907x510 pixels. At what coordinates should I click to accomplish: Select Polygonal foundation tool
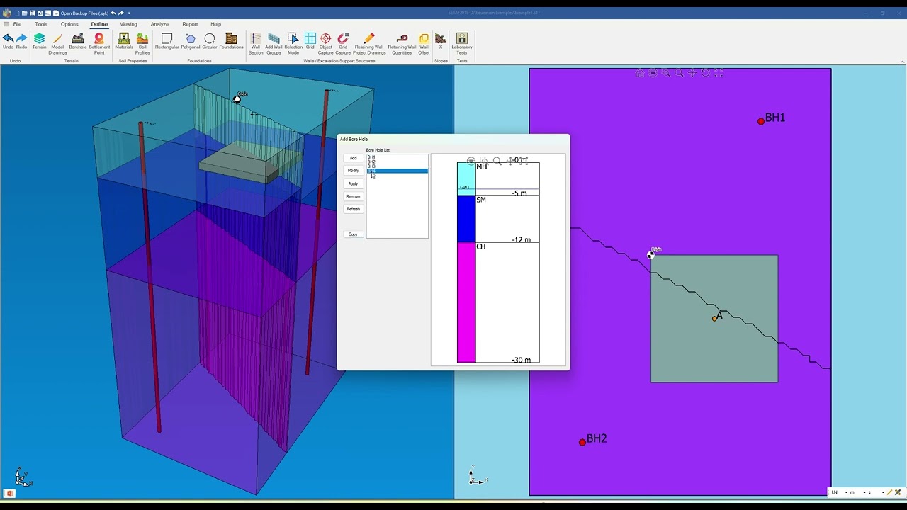coord(191,42)
